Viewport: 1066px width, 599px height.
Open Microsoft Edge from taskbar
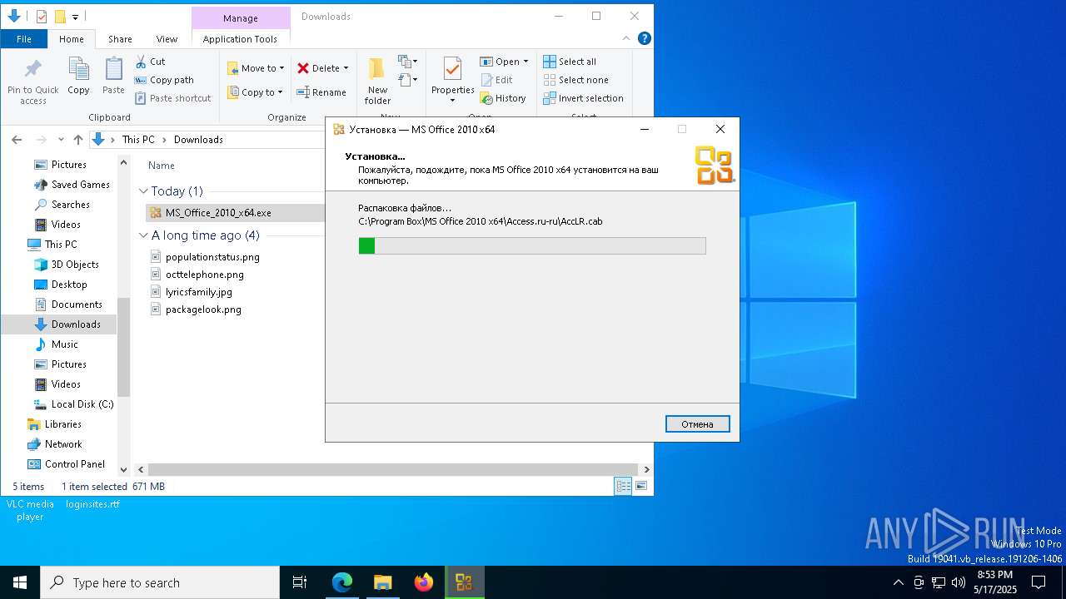click(342, 582)
